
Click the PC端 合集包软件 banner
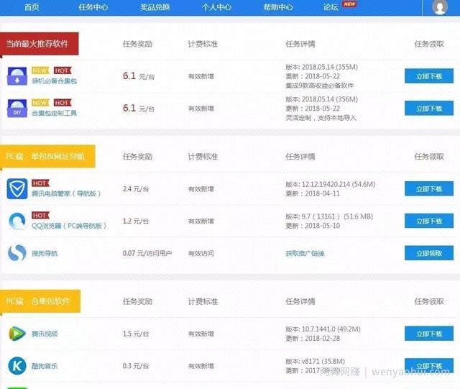[40, 301]
